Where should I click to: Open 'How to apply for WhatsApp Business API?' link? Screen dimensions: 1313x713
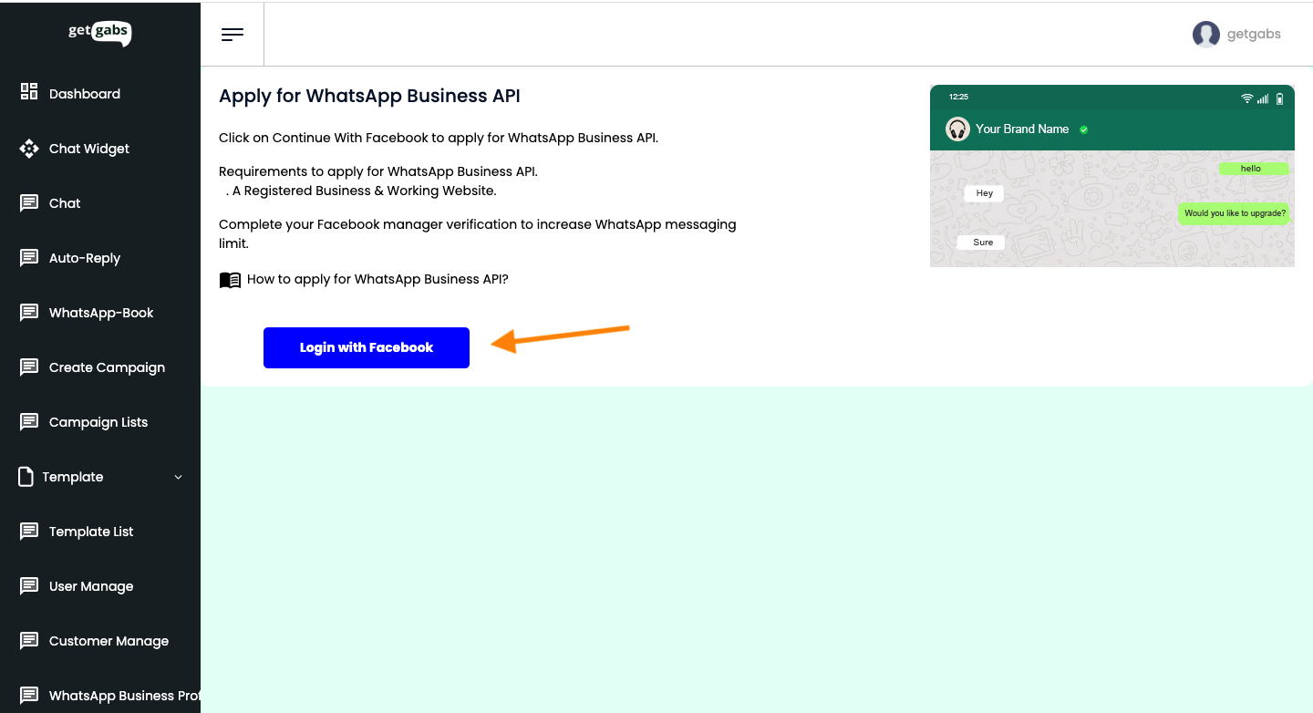(377, 279)
